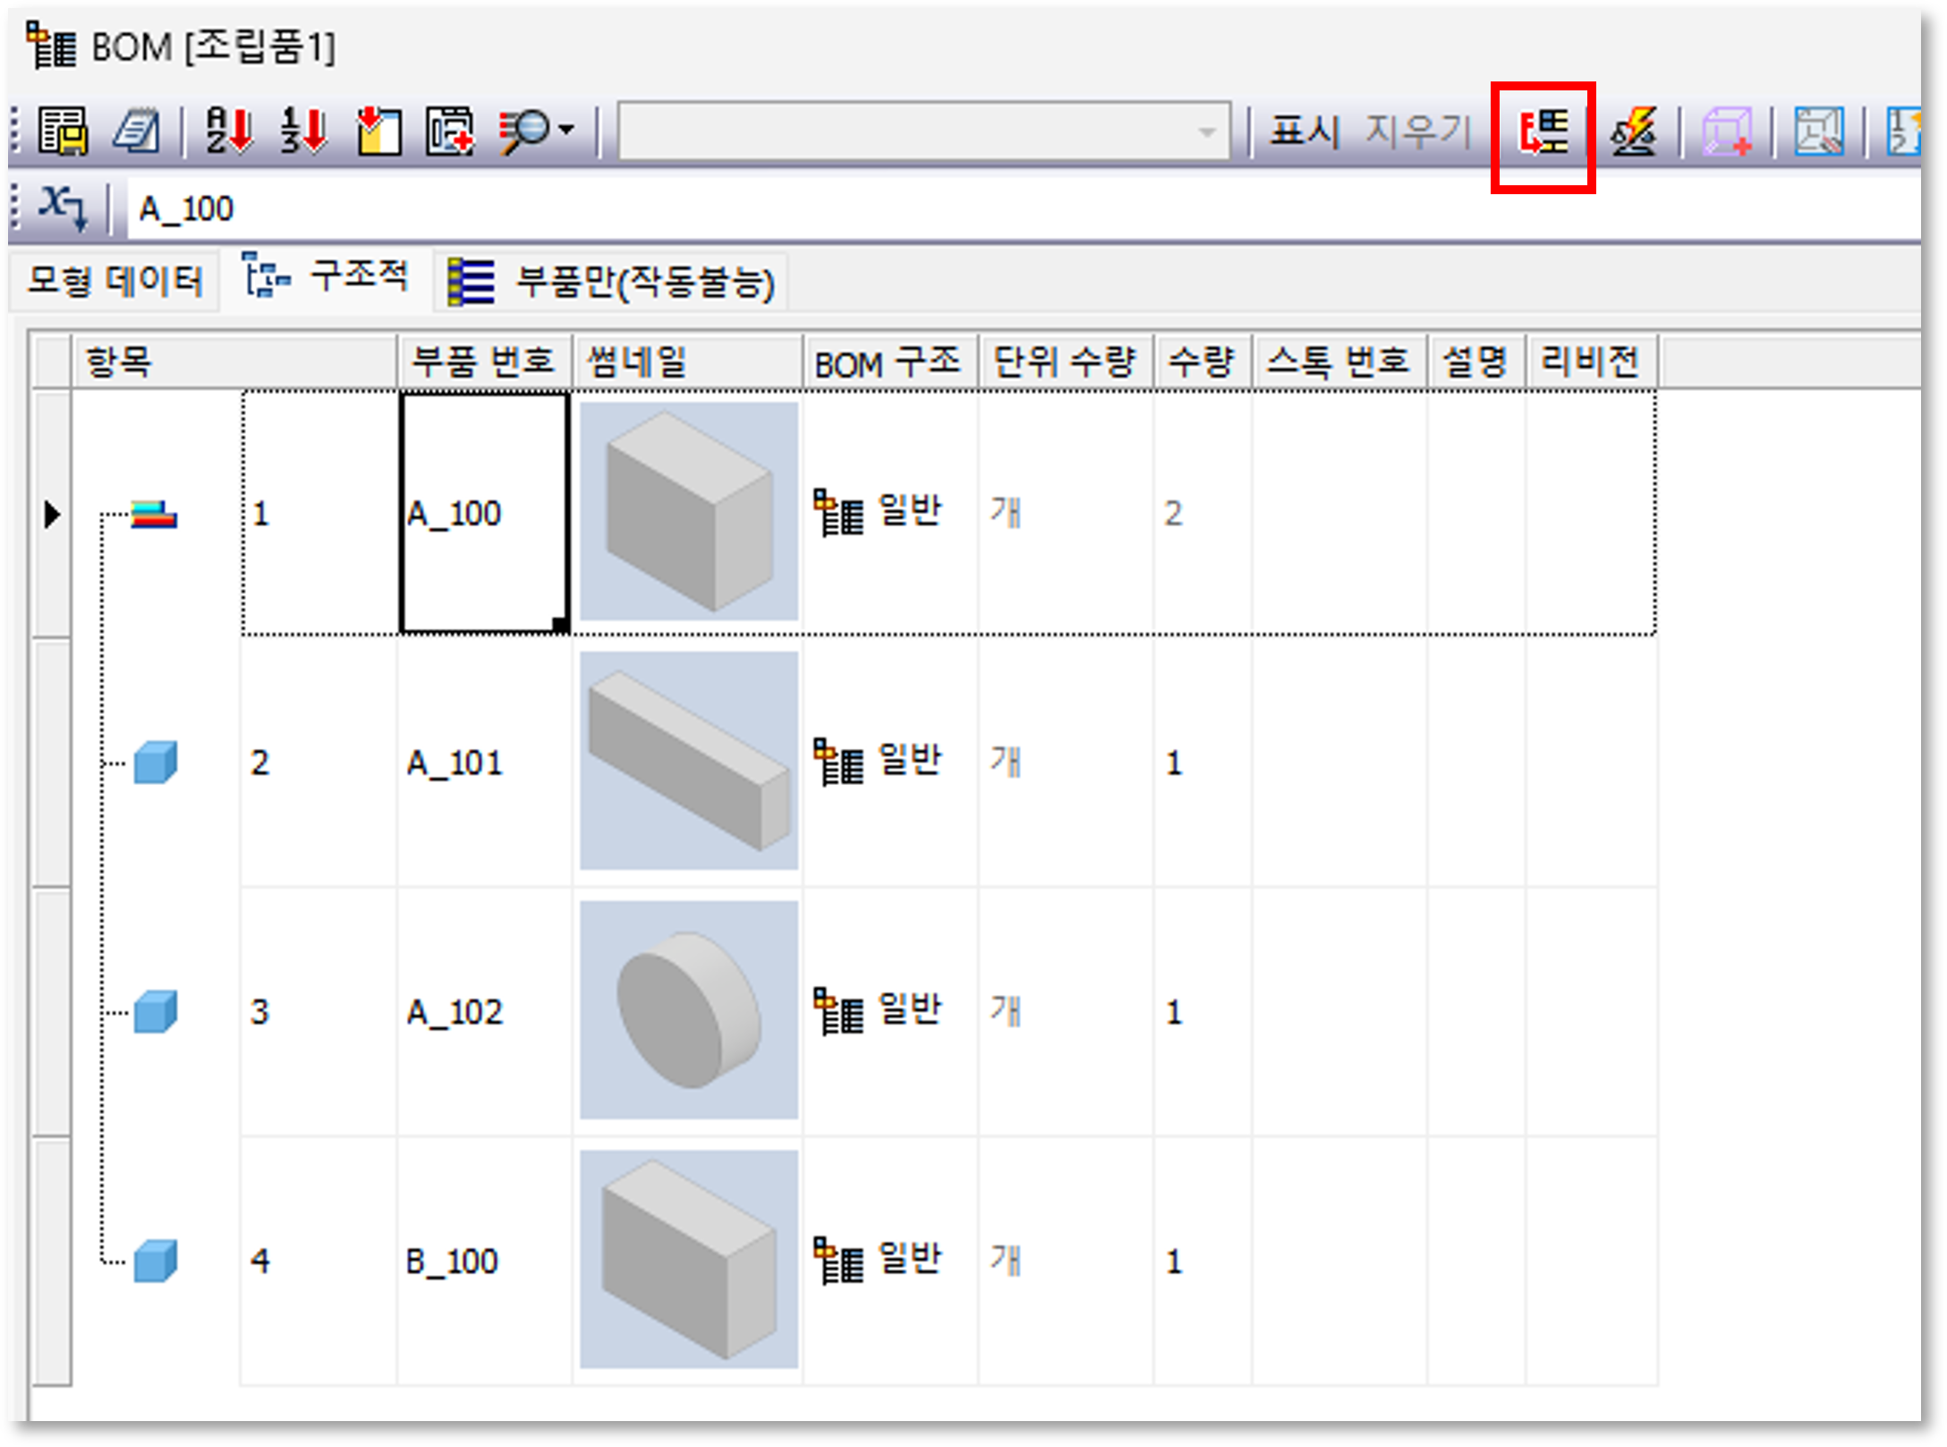Click the 부품 번호 column header
1947x1447 pixels.
(483, 362)
